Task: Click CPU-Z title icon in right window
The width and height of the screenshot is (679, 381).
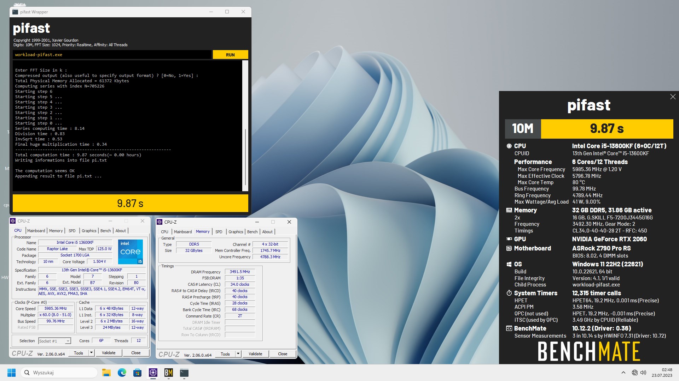Action: (159, 222)
